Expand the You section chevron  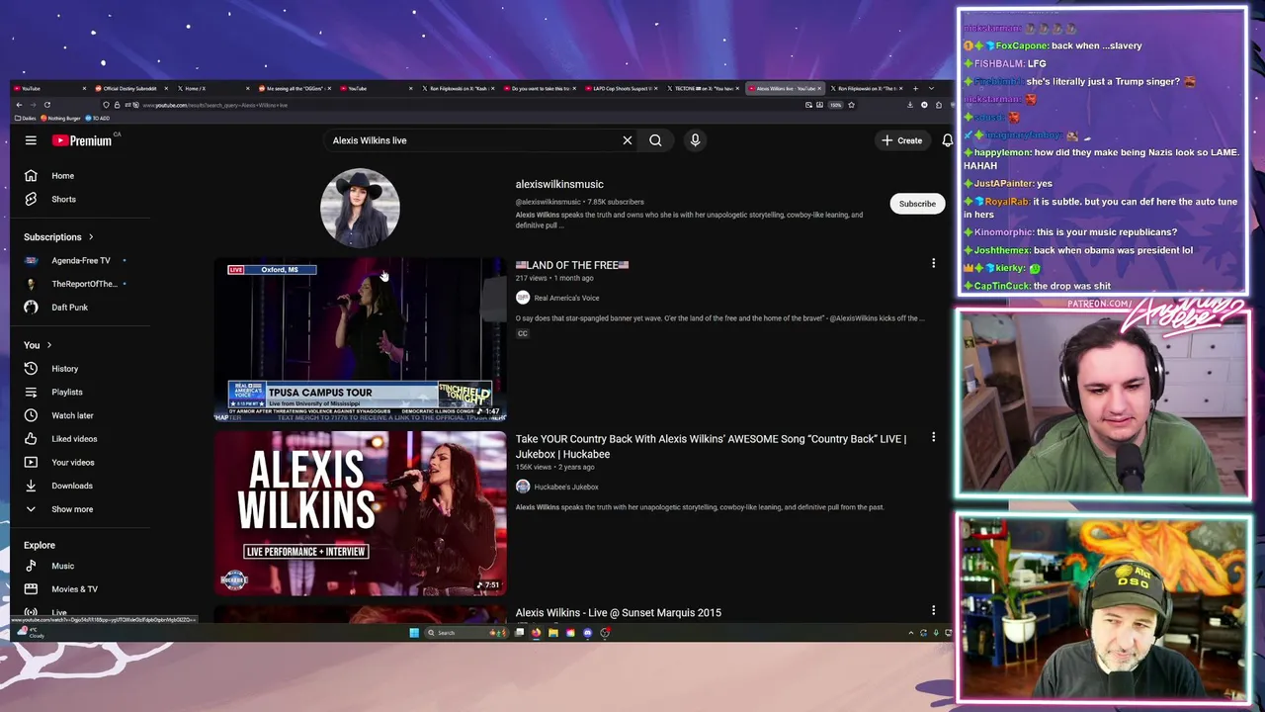coord(48,345)
